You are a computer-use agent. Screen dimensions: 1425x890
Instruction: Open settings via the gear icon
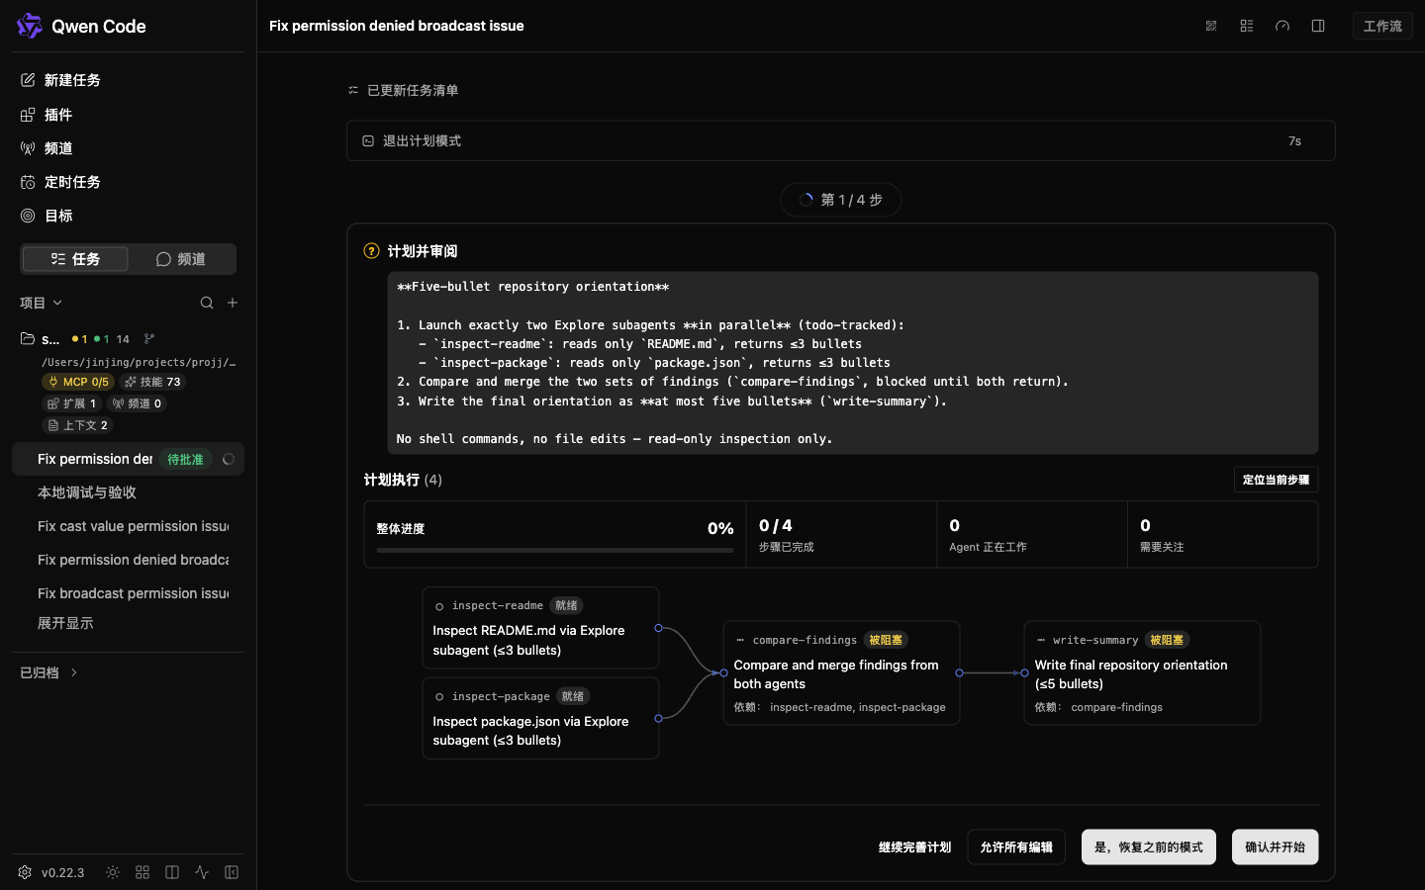pyautogui.click(x=25, y=872)
